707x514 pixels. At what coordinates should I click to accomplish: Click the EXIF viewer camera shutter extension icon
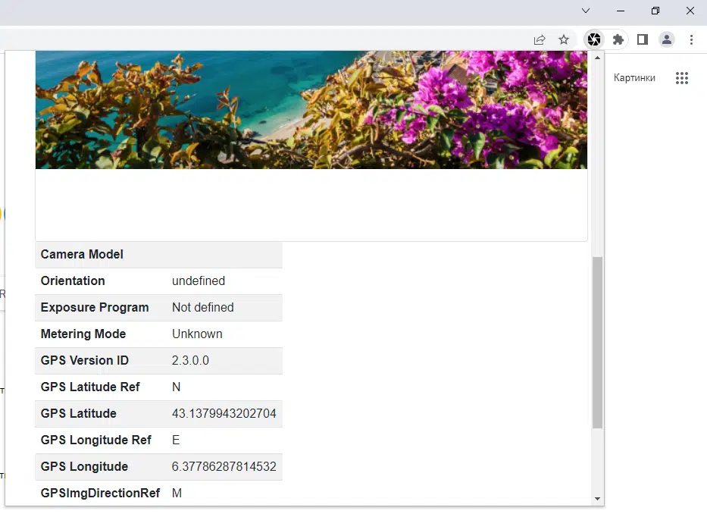click(594, 39)
